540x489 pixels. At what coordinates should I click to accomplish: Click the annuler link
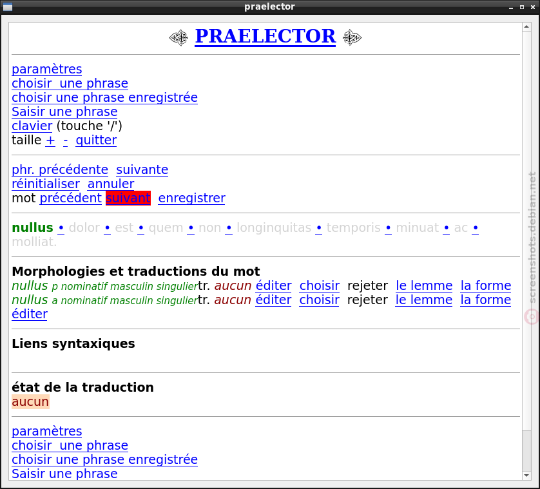pos(111,184)
